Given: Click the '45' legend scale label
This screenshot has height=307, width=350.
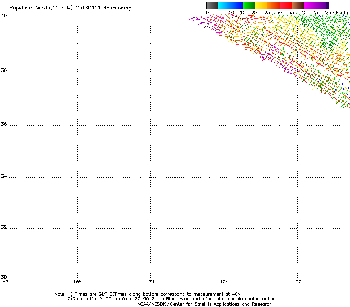Looking at the screenshot, I should pyautogui.click(x=315, y=13).
